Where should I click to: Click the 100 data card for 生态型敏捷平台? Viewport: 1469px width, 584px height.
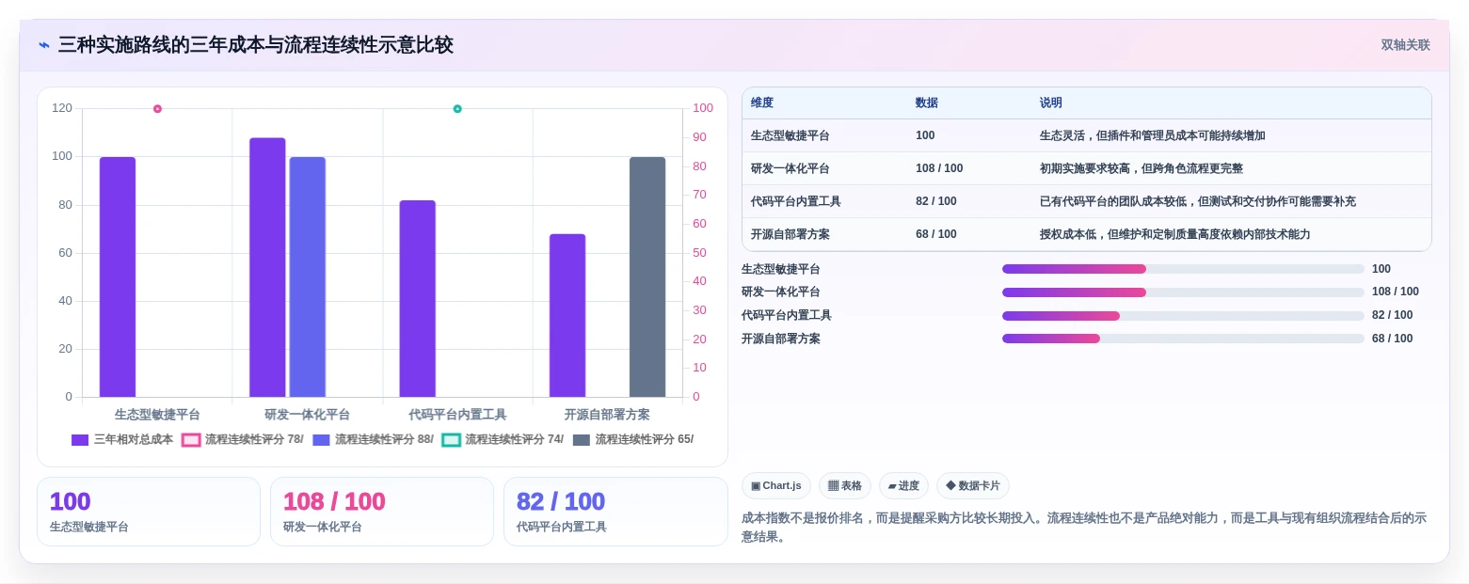pyautogui.click(x=149, y=512)
